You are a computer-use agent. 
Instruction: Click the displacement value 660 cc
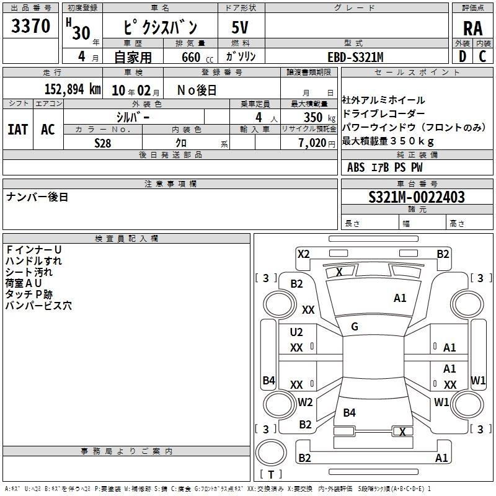coord(197,57)
